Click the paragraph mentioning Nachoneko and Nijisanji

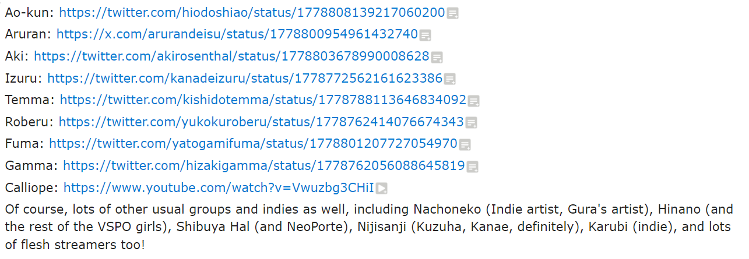(x=369, y=226)
